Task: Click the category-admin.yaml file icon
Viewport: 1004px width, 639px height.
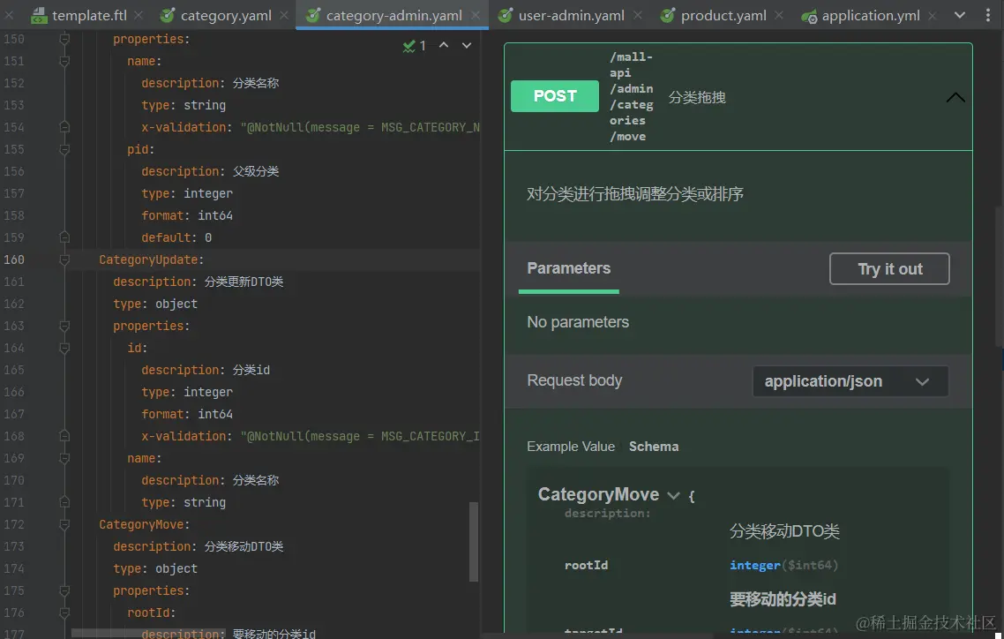Action: pos(313,15)
